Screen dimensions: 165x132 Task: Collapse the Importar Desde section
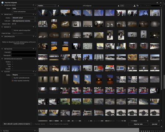pyautogui.click(x=2, y=5)
